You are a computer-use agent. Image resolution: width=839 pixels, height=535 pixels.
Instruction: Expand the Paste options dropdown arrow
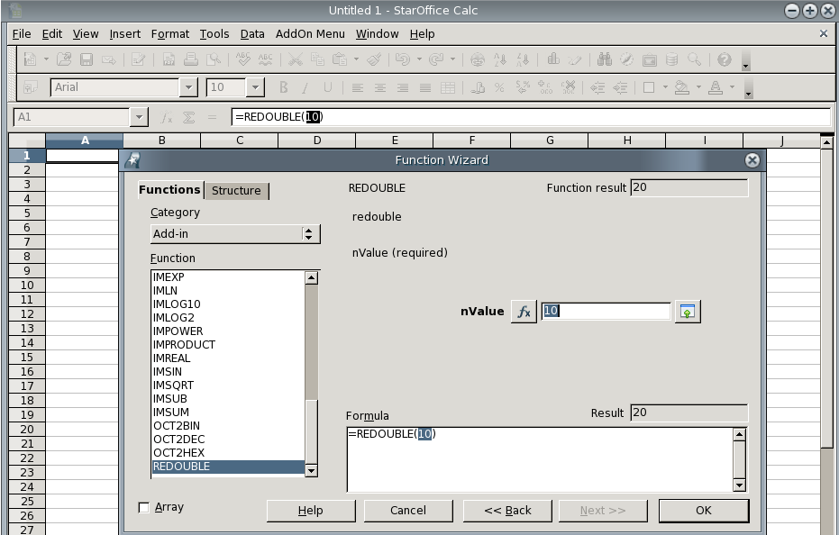356,59
